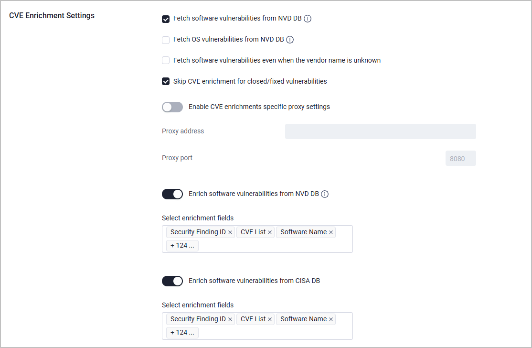Uncheck Skip CVE enrichment for closed/fixed vulnerabilities
Image resolution: width=532 pixels, height=348 pixels.
pyautogui.click(x=166, y=81)
